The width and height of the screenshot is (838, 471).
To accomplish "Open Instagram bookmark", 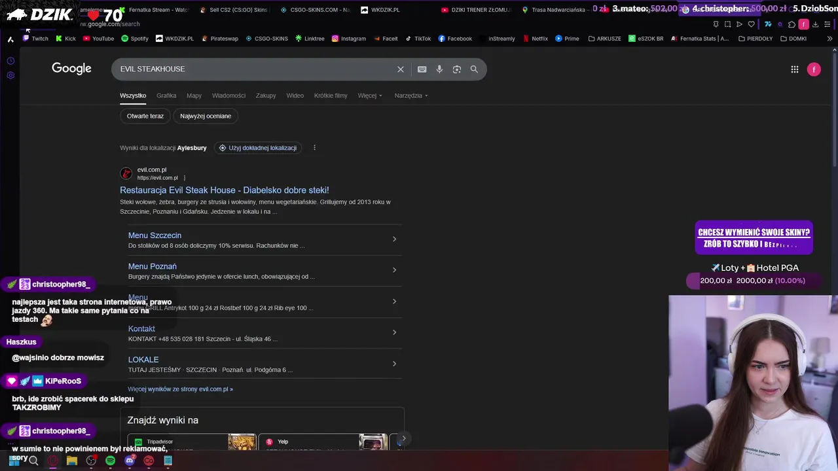I will point(349,39).
